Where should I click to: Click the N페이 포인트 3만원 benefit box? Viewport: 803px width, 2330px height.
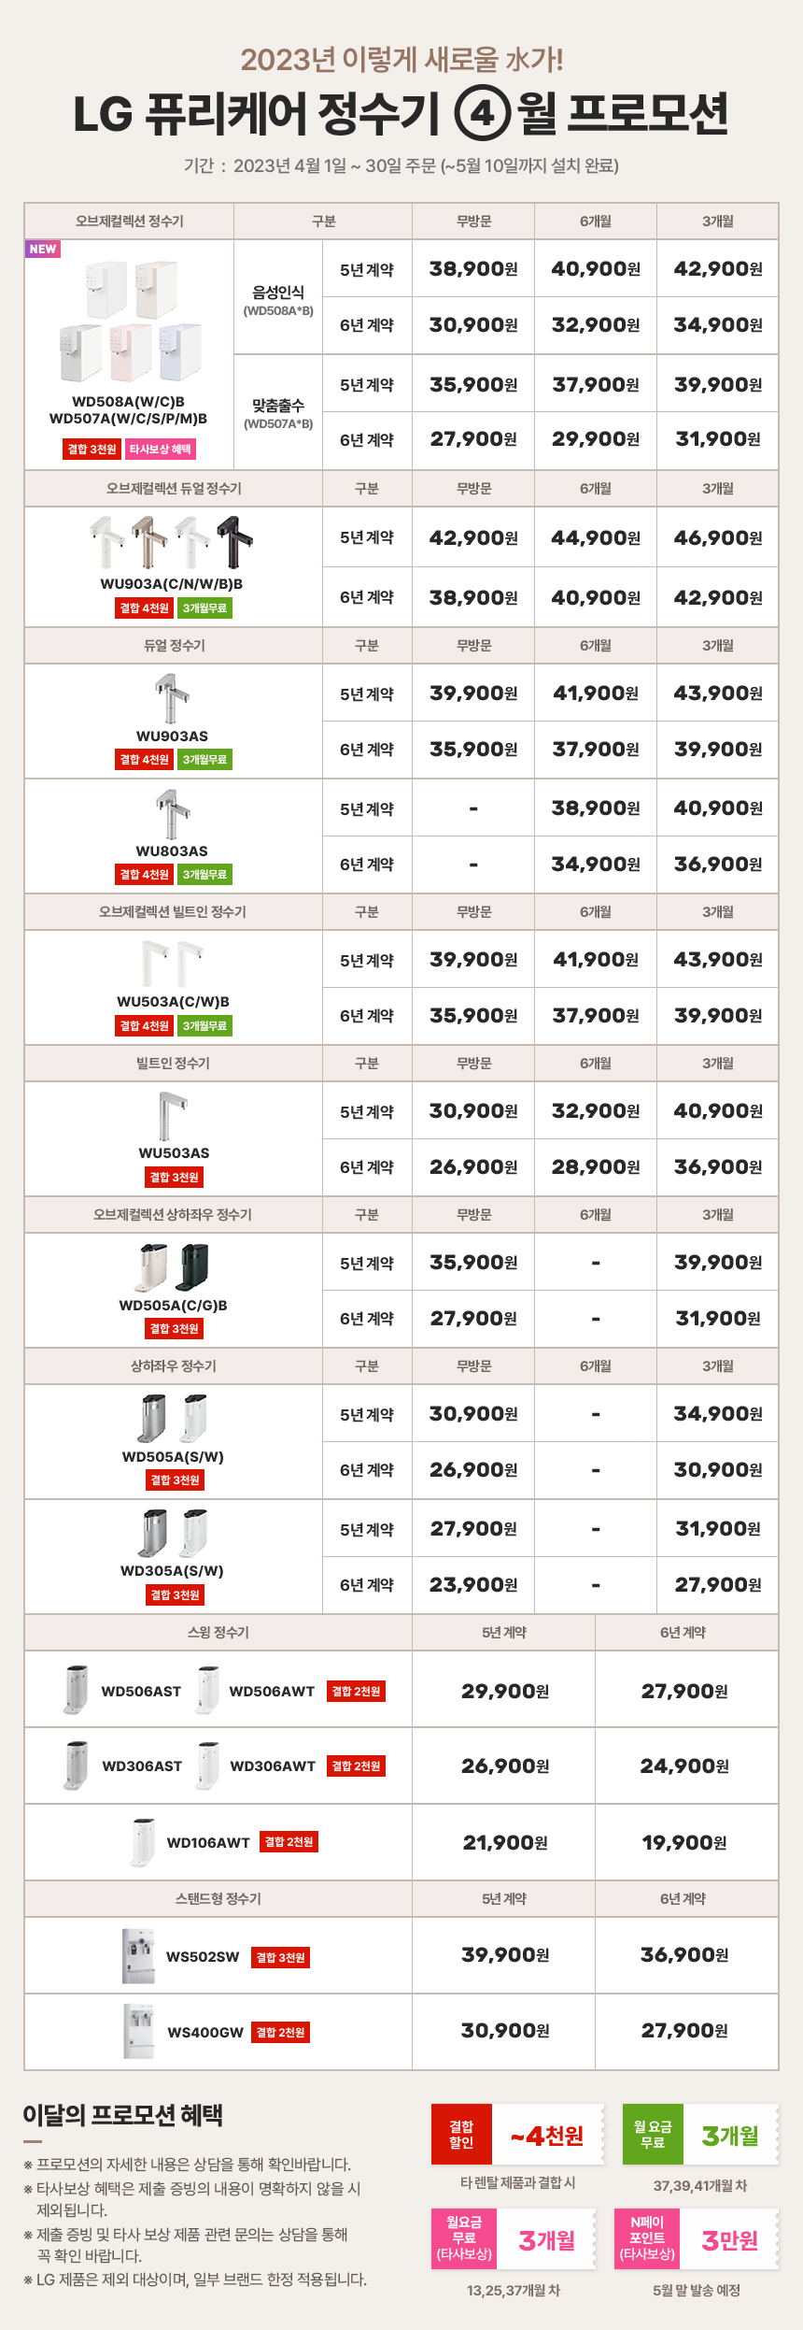[697, 2238]
